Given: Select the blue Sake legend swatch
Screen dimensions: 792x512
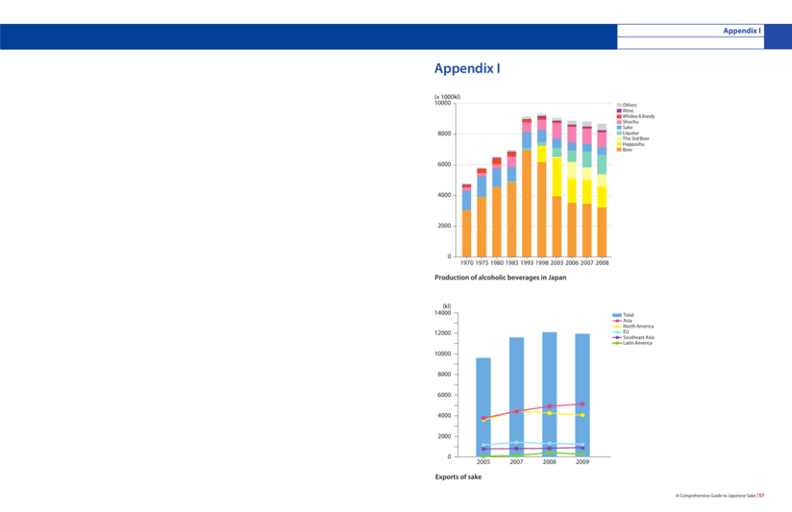Looking at the screenshot, I should [619, 128].
